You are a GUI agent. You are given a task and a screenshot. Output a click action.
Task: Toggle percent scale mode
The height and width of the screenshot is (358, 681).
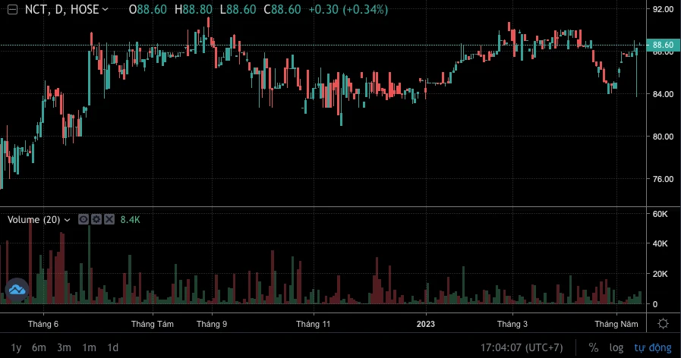coord(593,347)
